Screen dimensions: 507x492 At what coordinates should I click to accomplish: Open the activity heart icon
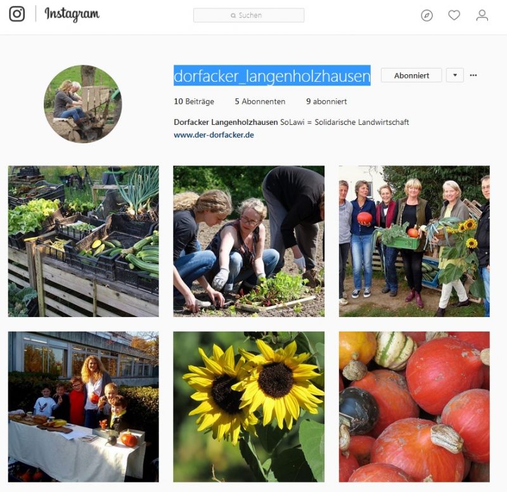(454, 15)
